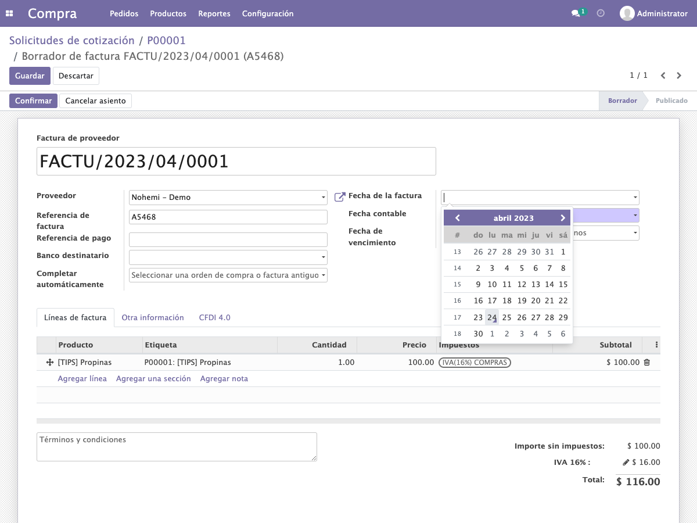Show previous month in calendar
This screenshot has height=523, width=697.
458,218
